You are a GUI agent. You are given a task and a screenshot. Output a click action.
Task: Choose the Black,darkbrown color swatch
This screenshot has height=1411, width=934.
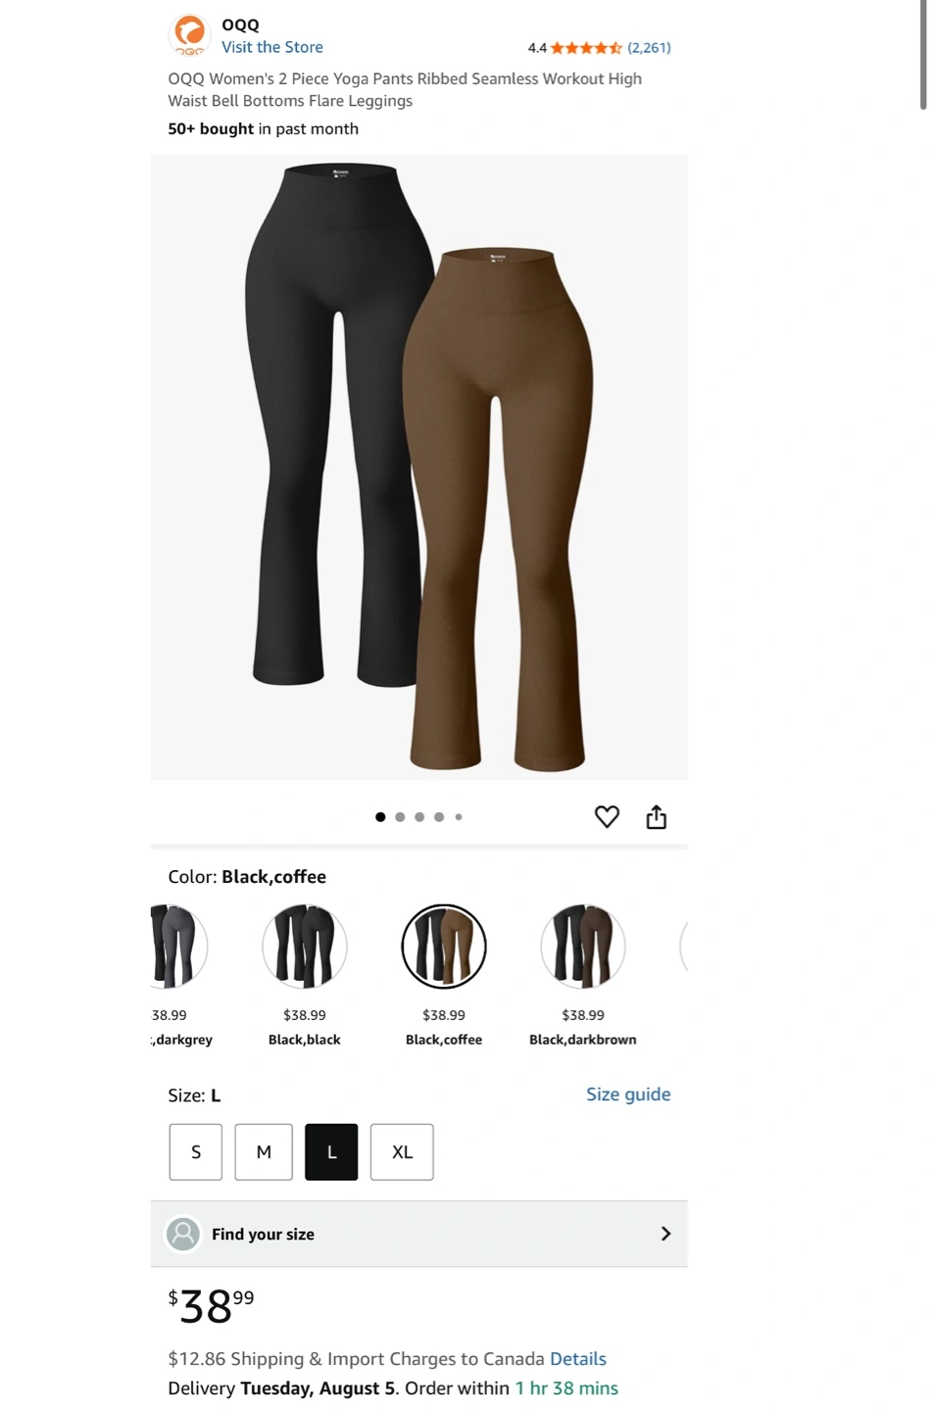(583, 947)
